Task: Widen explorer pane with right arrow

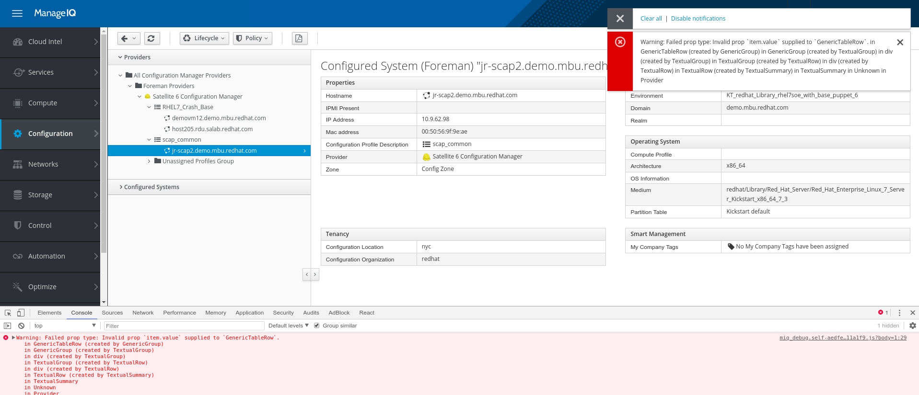Action: tap(315, 274)
